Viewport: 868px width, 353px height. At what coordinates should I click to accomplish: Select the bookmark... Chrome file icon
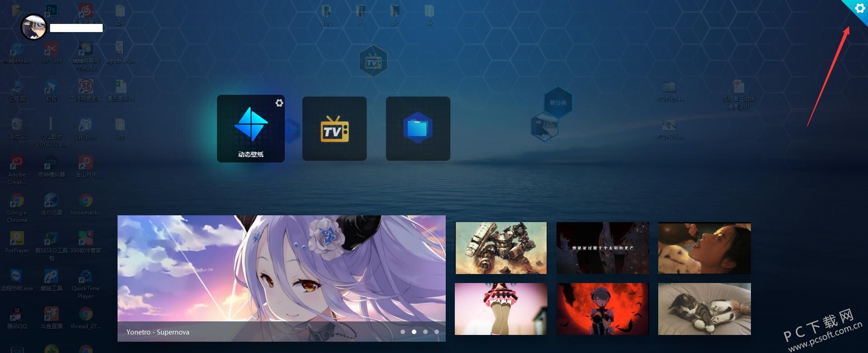(85, 204)
